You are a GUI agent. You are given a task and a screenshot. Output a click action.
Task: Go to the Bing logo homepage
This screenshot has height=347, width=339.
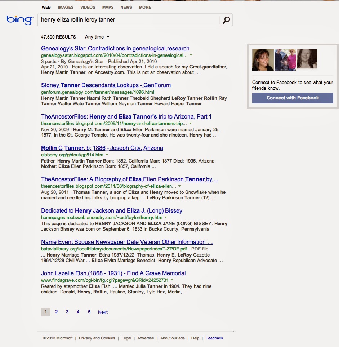tap(20, 20)
